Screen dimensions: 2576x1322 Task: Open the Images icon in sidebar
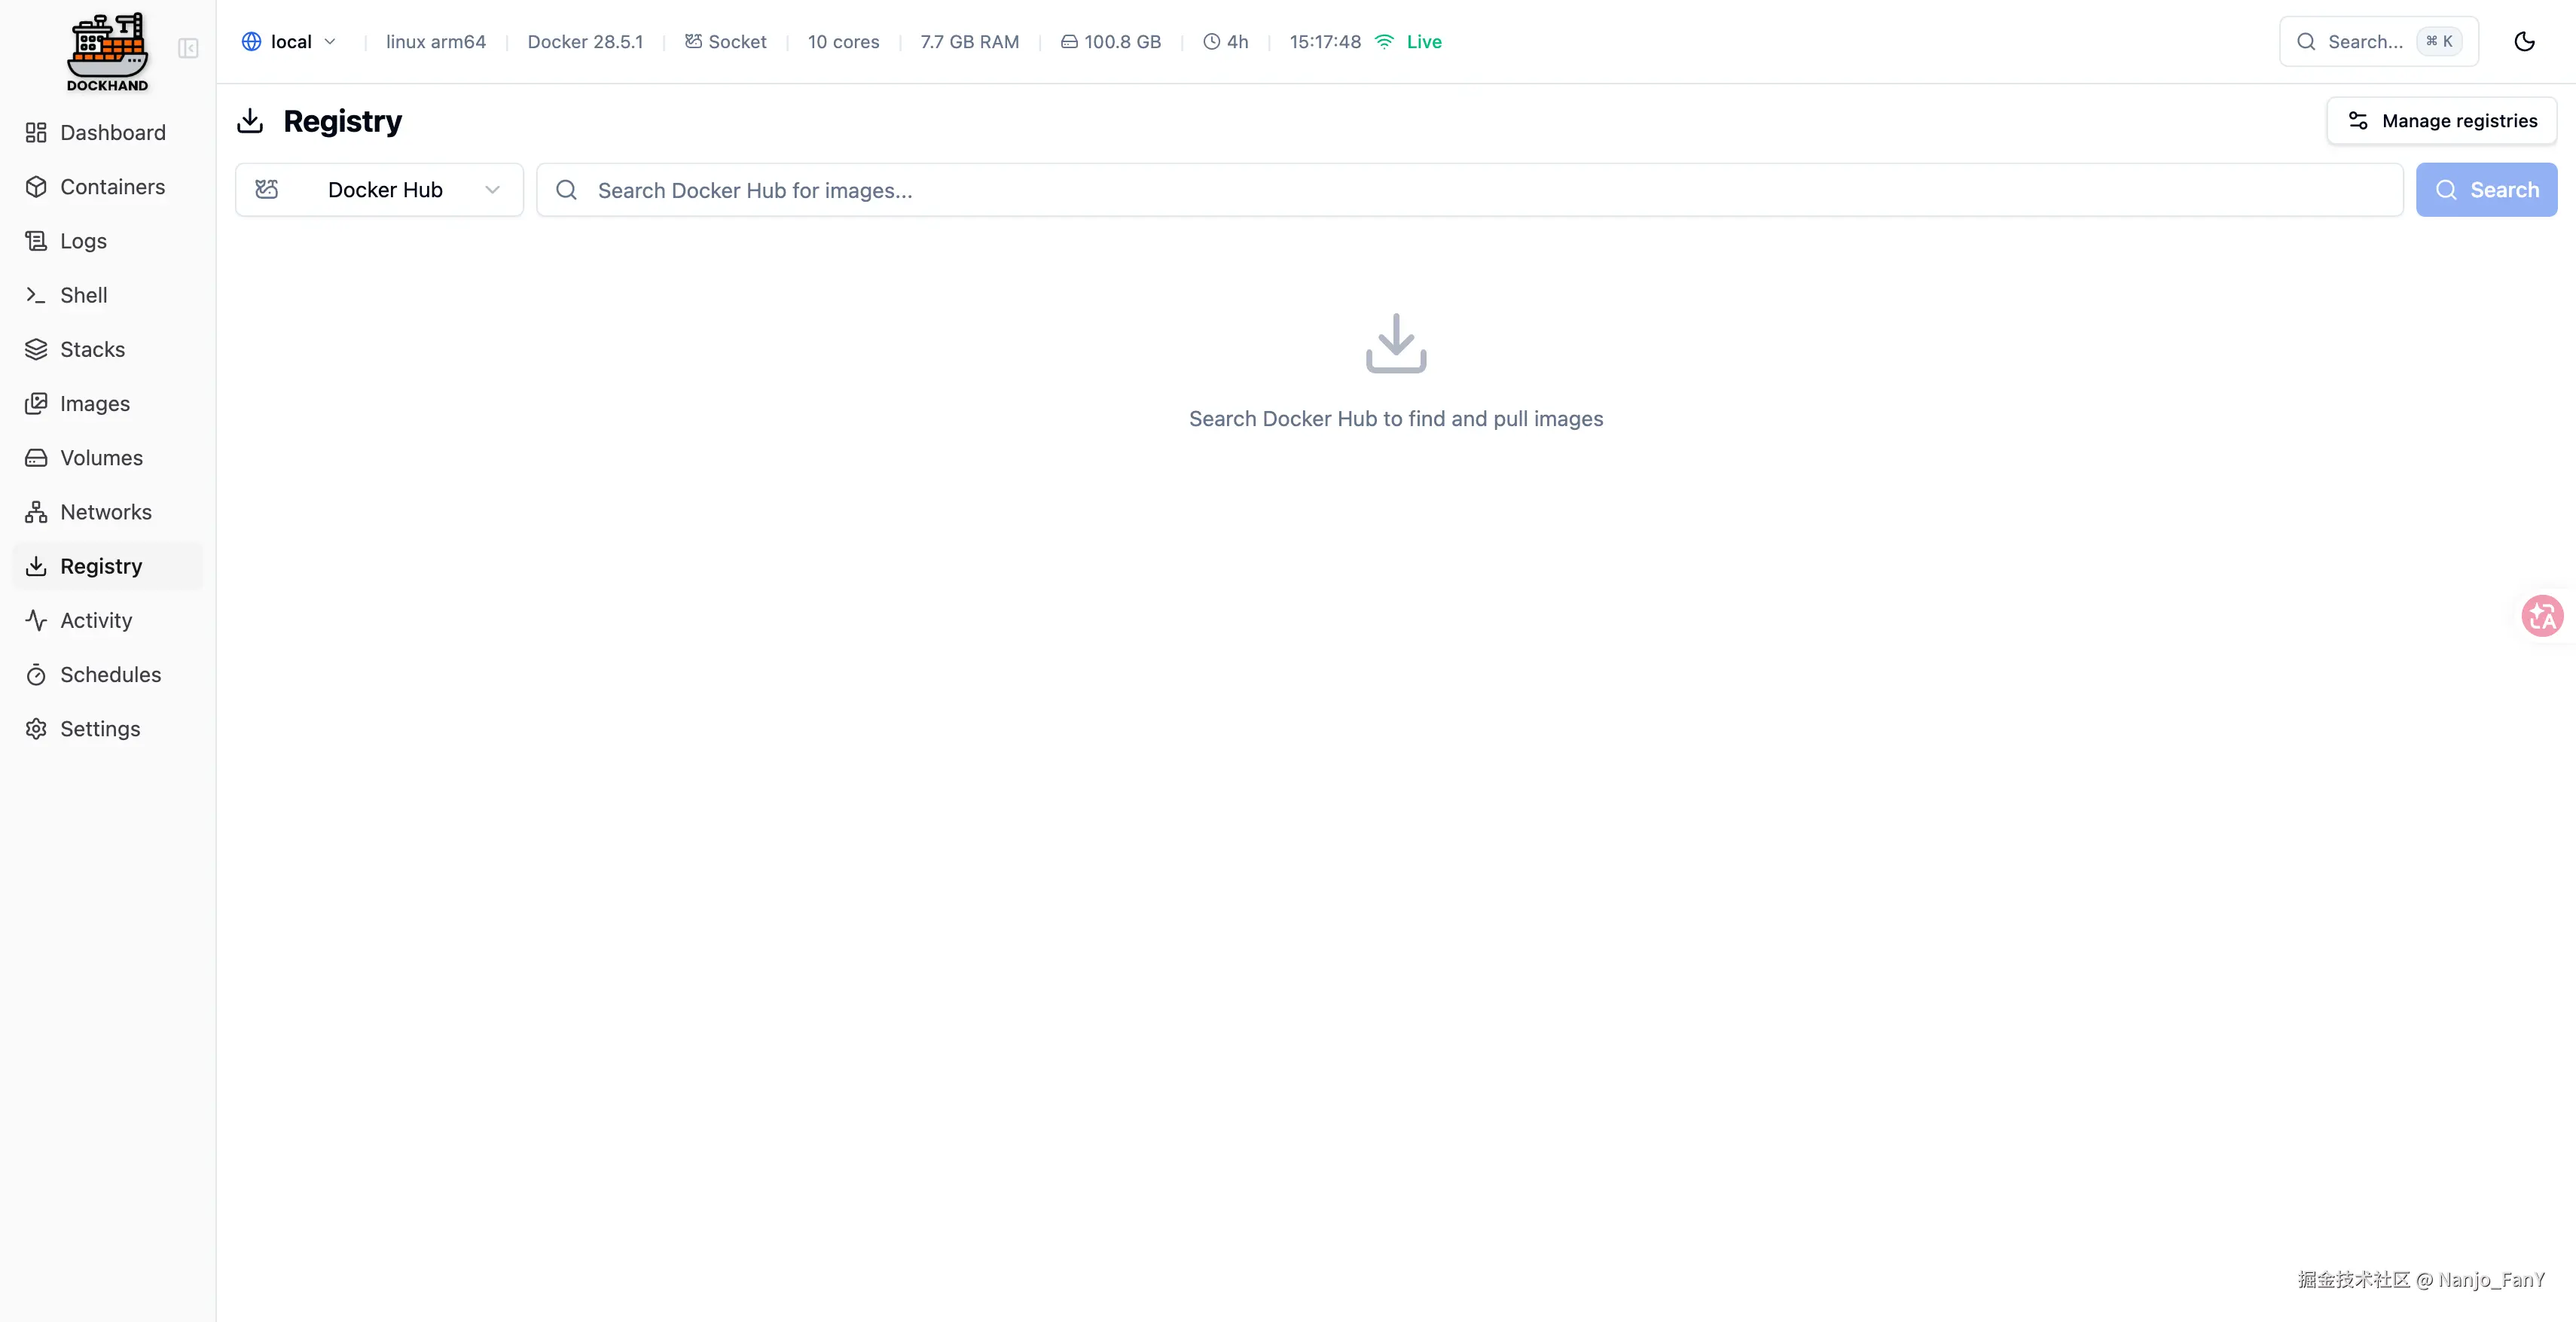point(37,404)
